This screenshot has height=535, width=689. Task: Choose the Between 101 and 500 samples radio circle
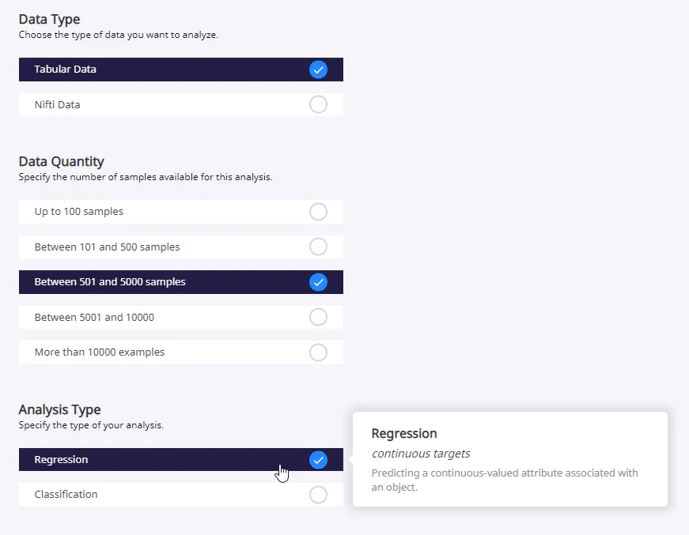pos(318,247)
